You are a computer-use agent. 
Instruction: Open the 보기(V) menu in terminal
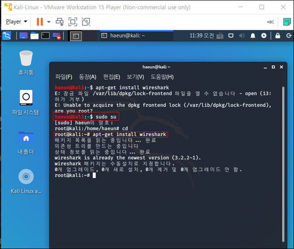(x=135, y=77)
